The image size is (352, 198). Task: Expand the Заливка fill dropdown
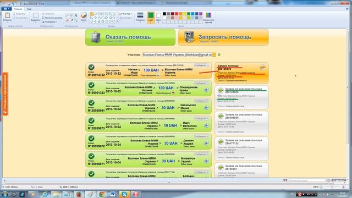[126, 18]
